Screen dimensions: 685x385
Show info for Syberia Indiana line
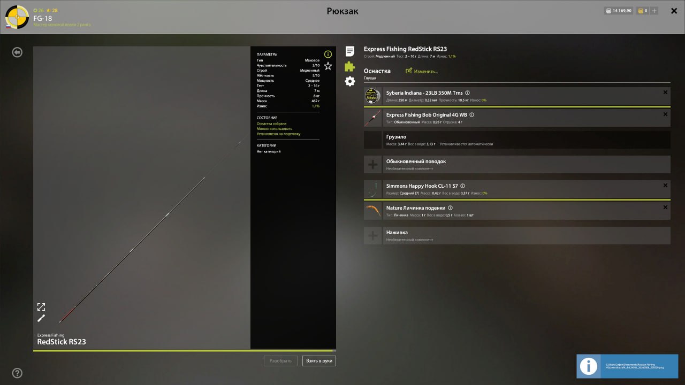pyautogui.click(x=467, y=93)
